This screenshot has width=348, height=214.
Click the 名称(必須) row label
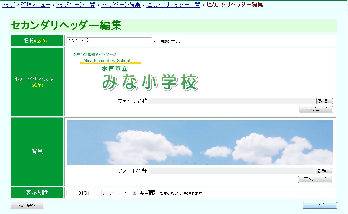[x=37, y=41]
